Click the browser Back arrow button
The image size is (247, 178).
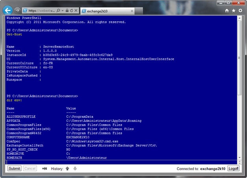(8, 9)
